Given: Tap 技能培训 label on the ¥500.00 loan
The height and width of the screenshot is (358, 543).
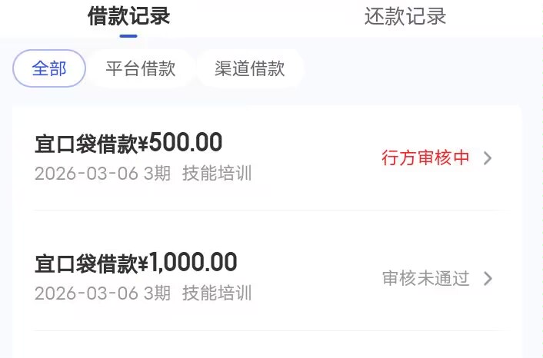Looking at the screenshot, I should (217, 174).
